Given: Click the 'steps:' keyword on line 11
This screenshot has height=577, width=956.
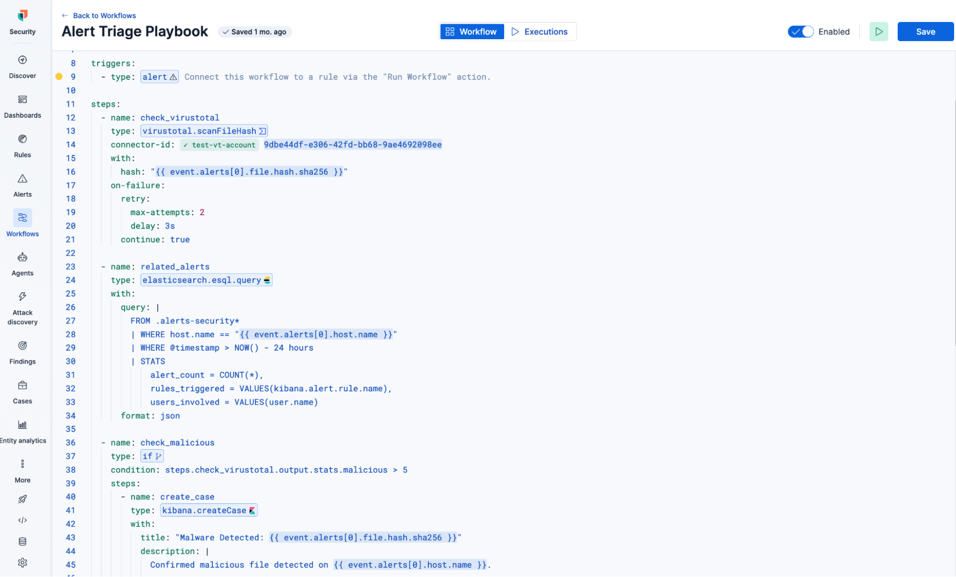Looking at the screenshot, I should point(106,104).
